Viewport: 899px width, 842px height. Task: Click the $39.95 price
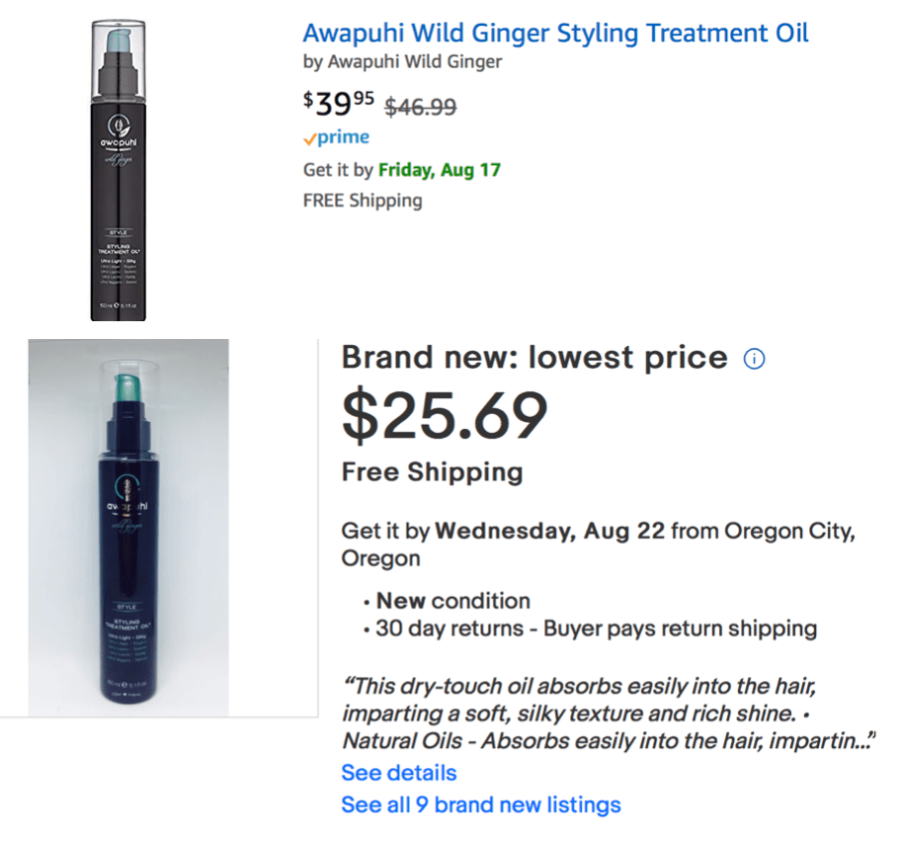[x=339, y=102]
